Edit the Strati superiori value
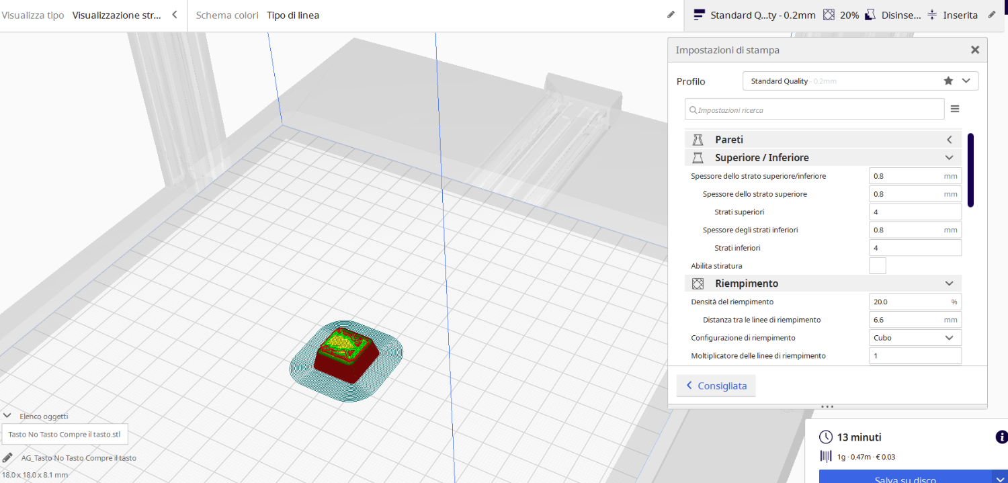The image size is (1008, 483). 915,212
